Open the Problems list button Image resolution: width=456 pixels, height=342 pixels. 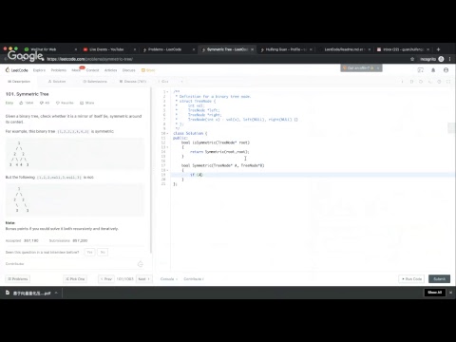click(x=18, y=279)
